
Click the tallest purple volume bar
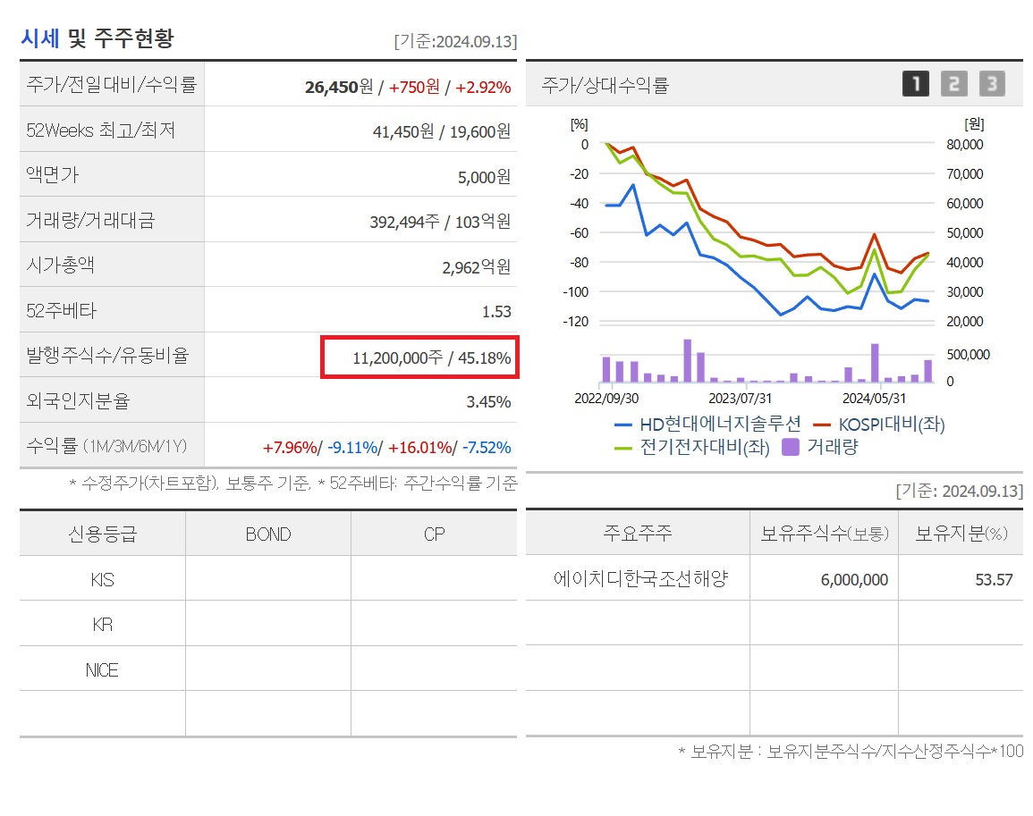coord(687,361)
